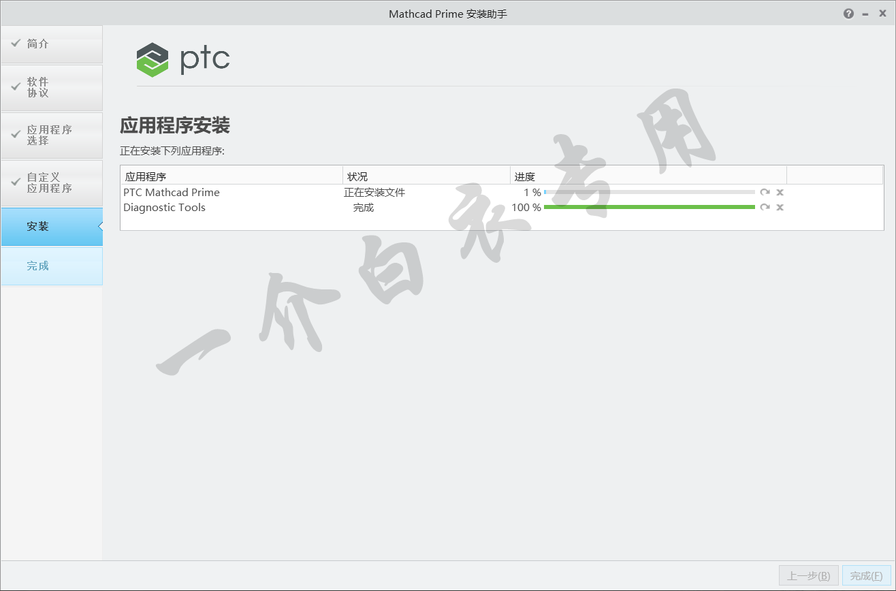Go to the 简介 step

tap(52, 44)
